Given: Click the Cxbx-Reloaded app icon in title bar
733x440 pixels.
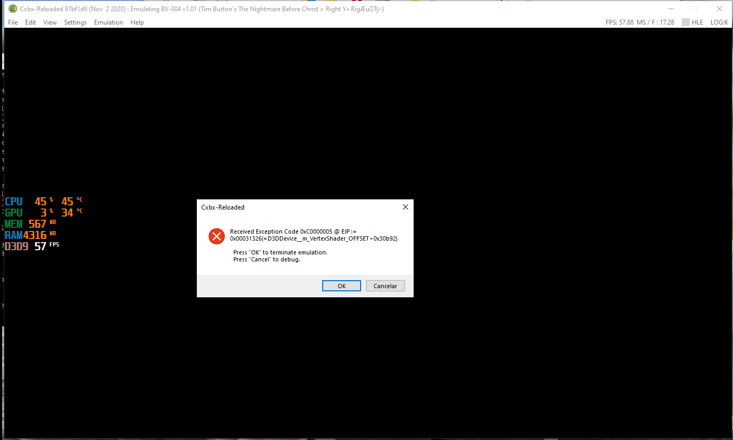Looking at the screenshot, I should coord(12,9).
